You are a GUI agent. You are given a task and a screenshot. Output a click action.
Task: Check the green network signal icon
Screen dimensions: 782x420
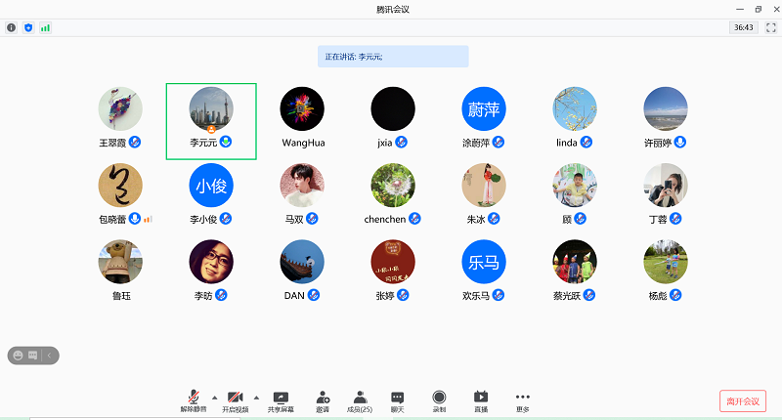click(45, 27)
